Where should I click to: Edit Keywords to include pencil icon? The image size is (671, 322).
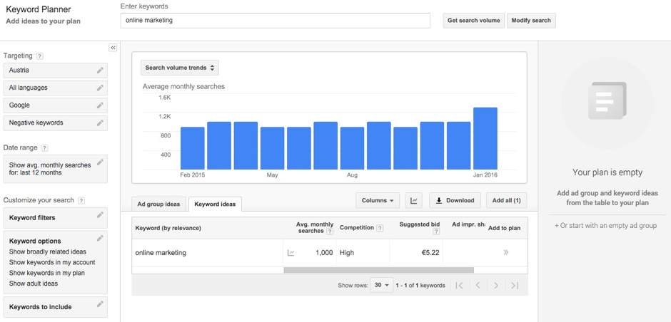click(x=100, y=304)
